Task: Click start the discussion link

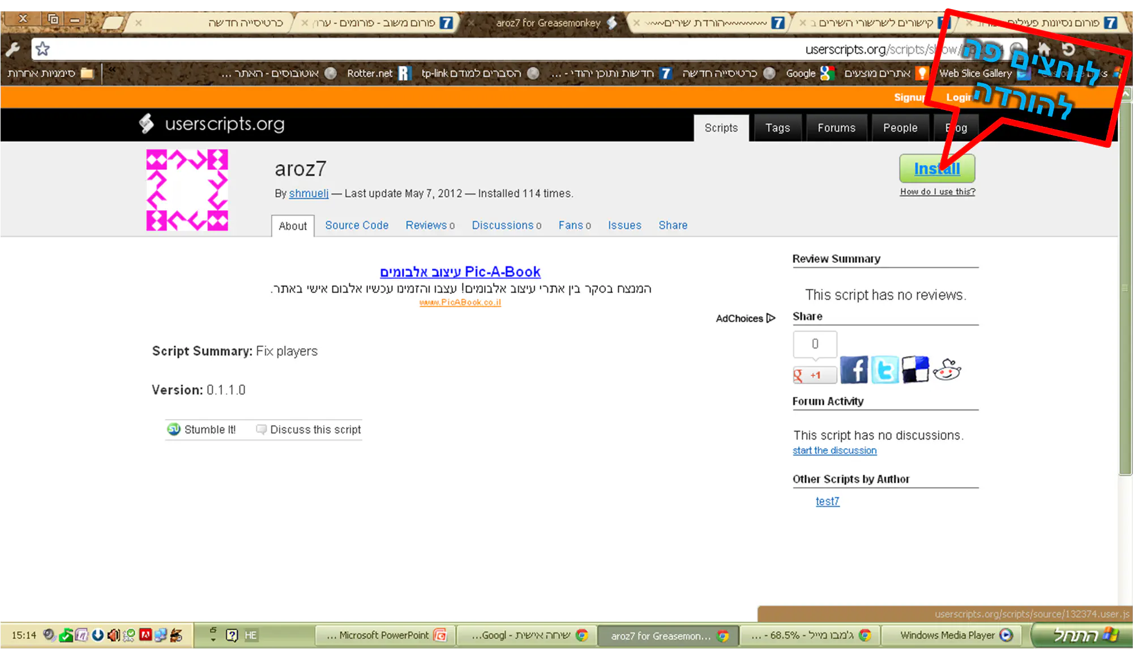Action: click(x=835, y=450)
